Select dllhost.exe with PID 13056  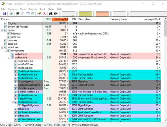[x=80, y=116]
